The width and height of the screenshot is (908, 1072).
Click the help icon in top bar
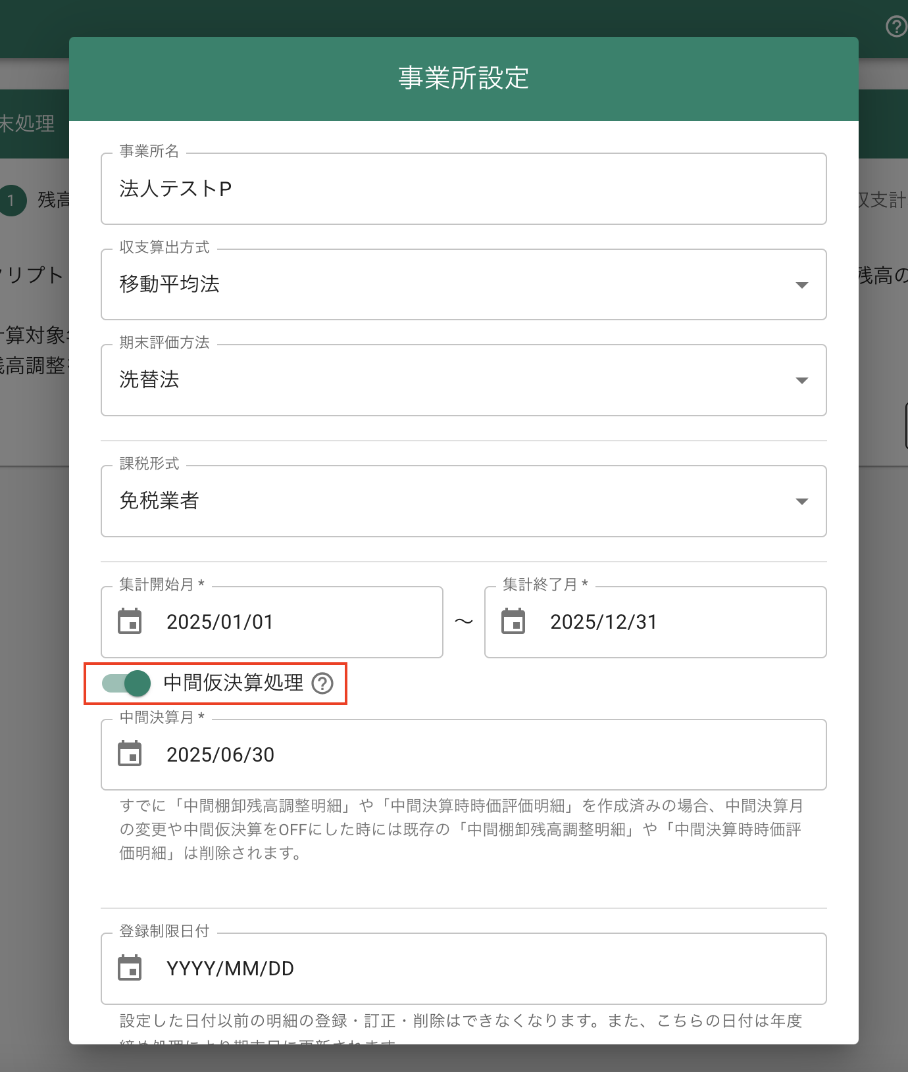coord(896,26)
